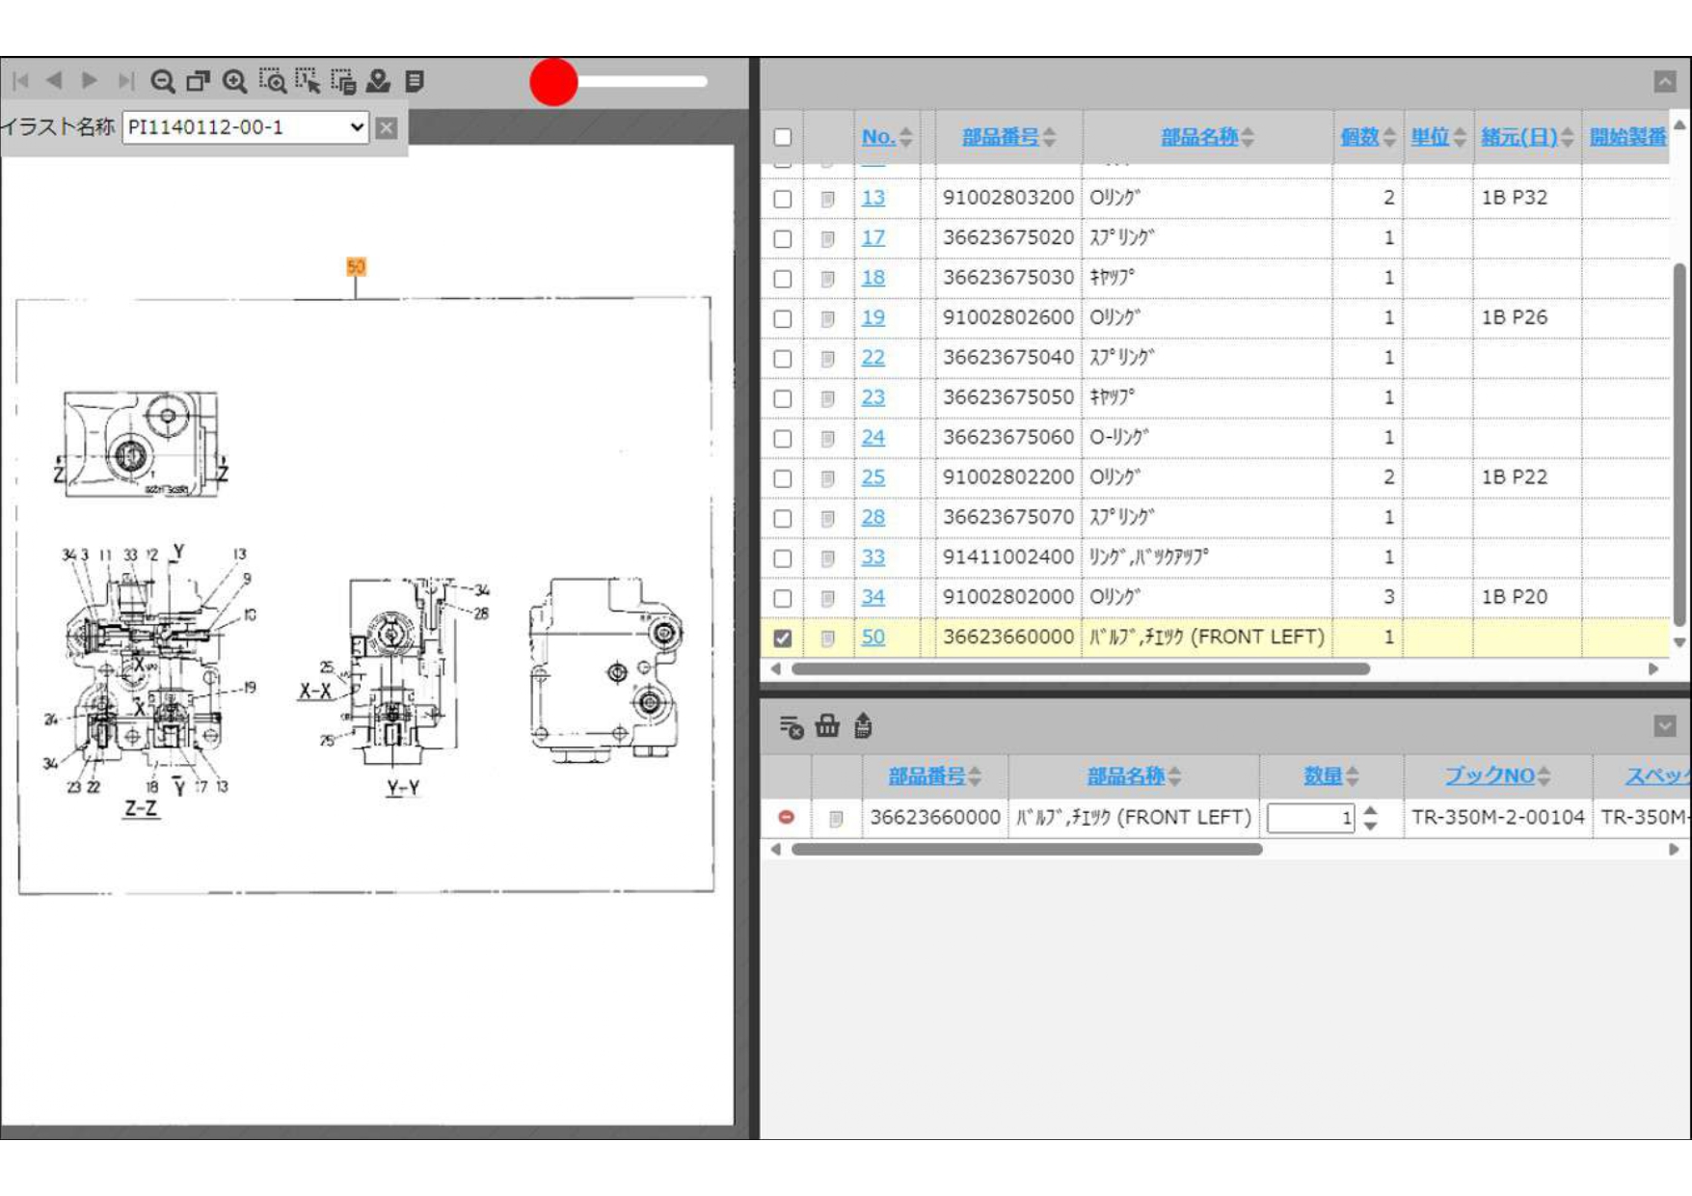Sort by 個数 column header
The height and width of the screenshot is (1196, 1692).
[x=1359, y=137]
